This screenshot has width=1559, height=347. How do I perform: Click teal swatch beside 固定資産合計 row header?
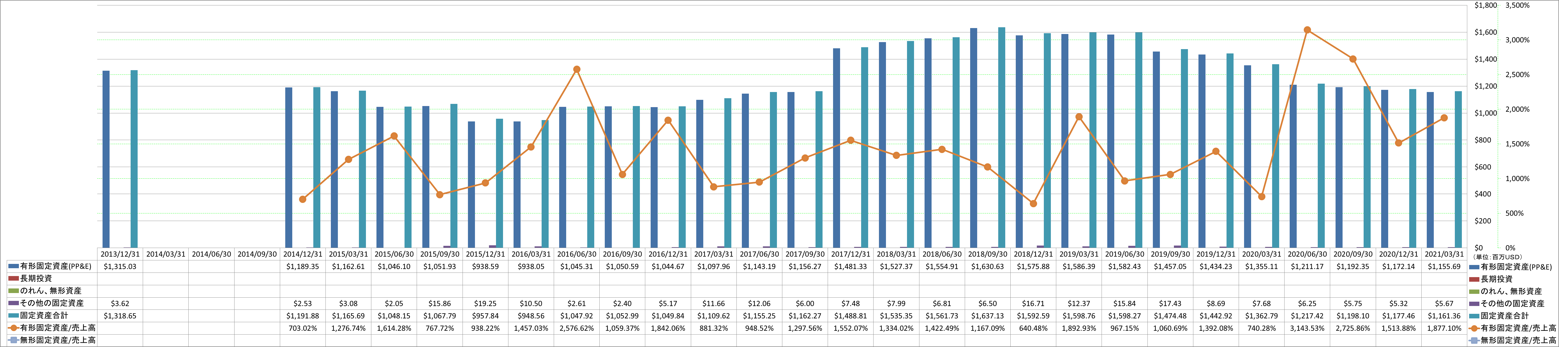pyautogui.click(x=13, y=315)
